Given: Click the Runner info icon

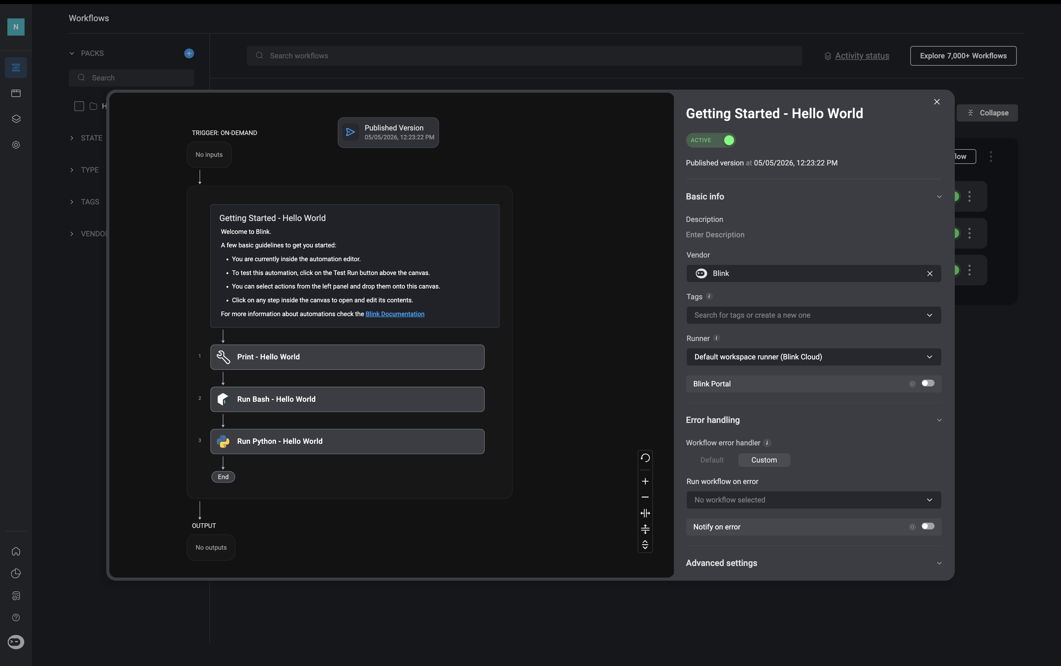Looking at the screenshot, I should [717, 338].
